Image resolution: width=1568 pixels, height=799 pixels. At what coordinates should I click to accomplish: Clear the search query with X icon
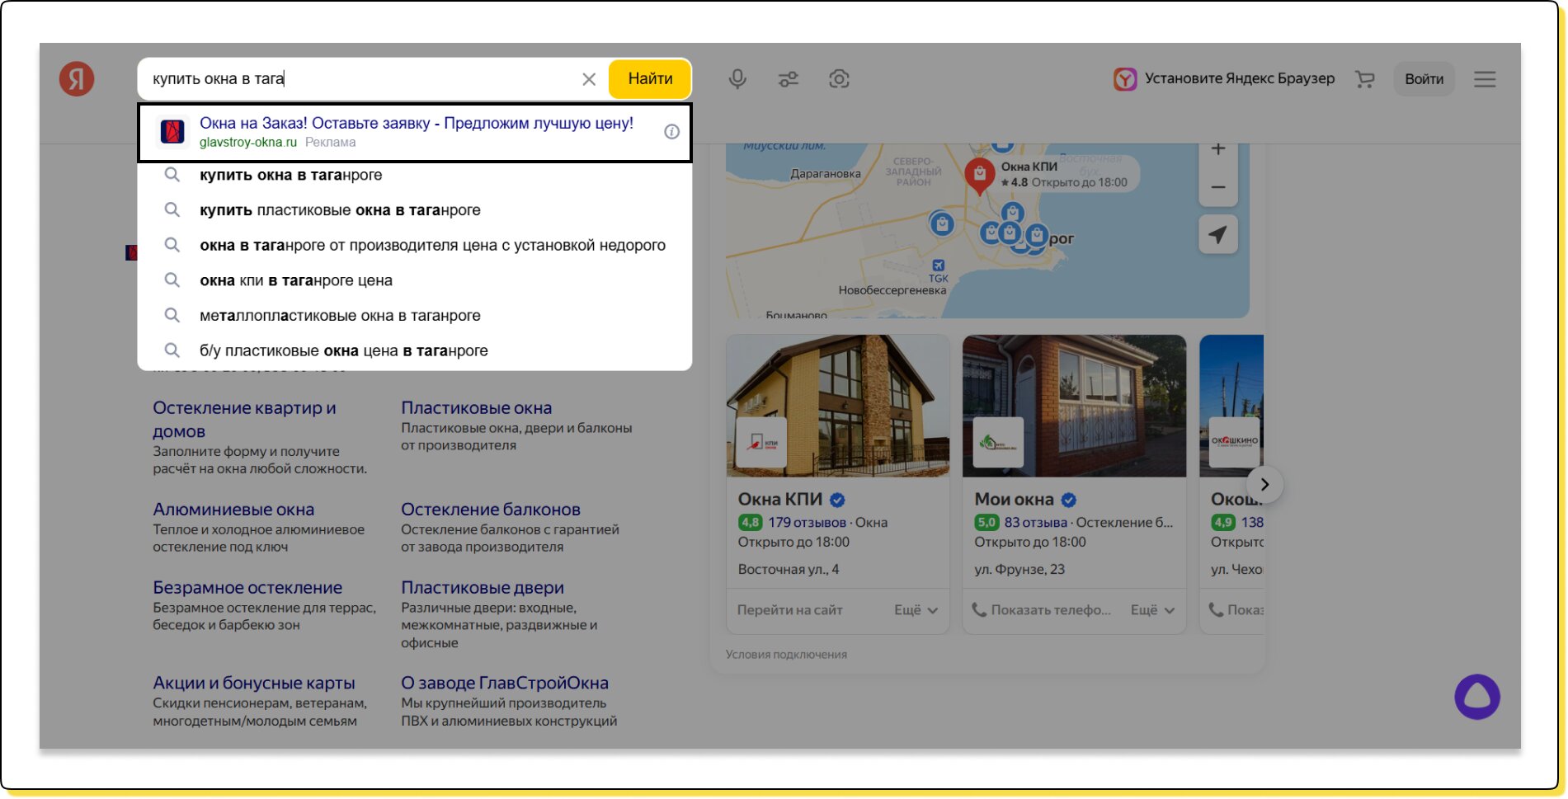pos(589,79)
